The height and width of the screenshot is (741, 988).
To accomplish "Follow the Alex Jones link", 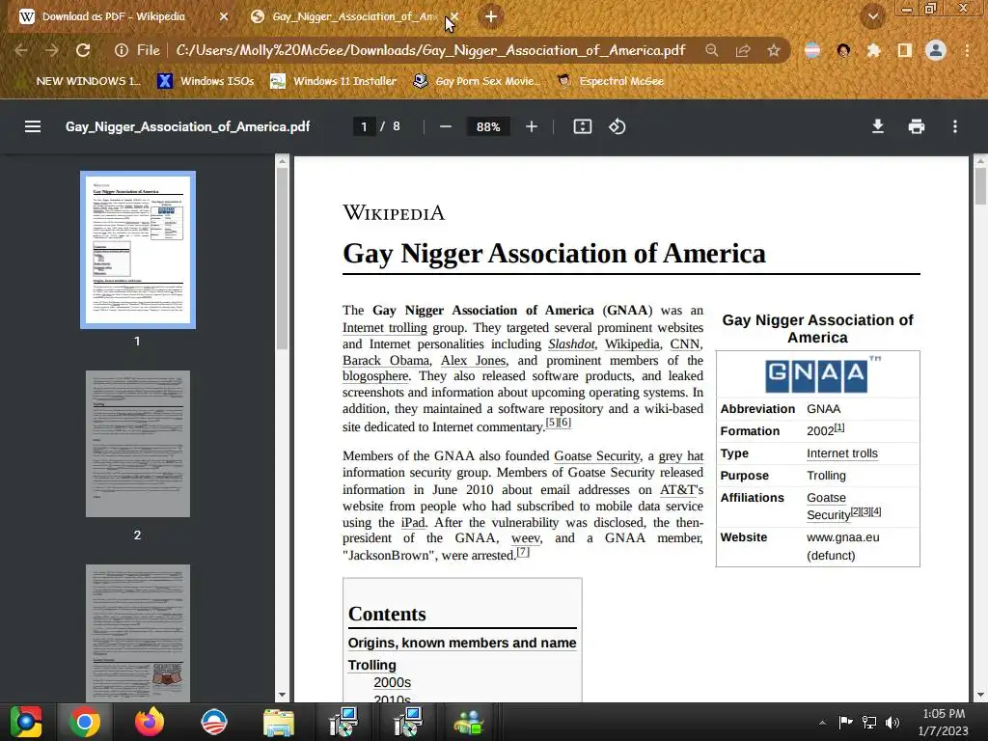I will [x=473, y=361].
